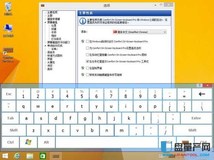The image size is (214, 160).
Task: Click the left Shift key
Action: 14,130
